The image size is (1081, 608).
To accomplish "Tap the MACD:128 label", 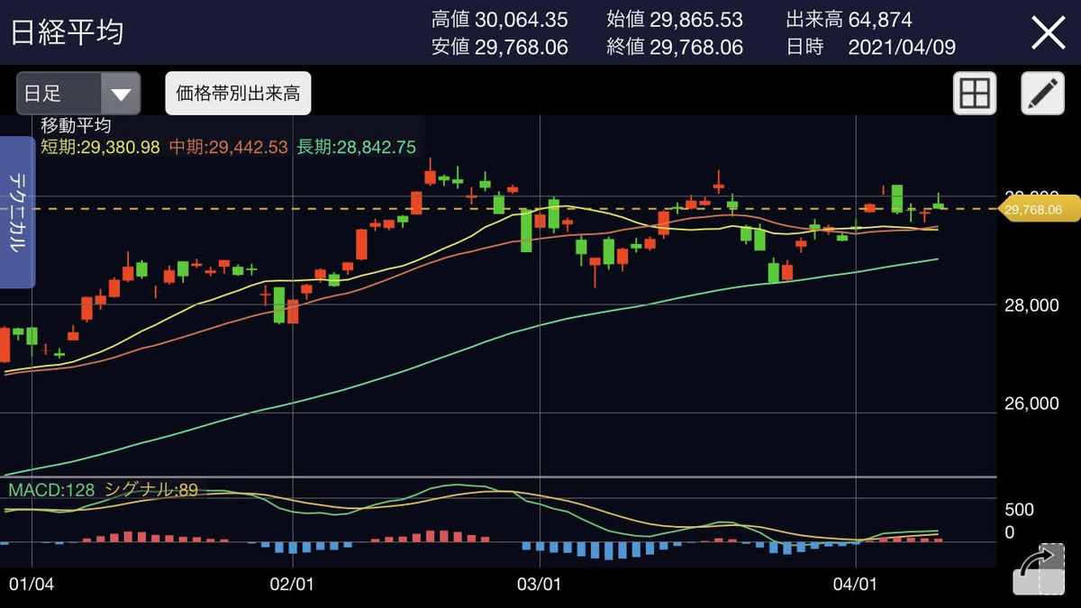I will pyautogui.click(x=50, y=489).
